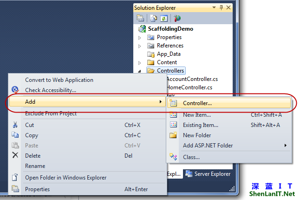Click the Class... submenu icon
The height and width of the screenshot is (200, 300).
173,157
